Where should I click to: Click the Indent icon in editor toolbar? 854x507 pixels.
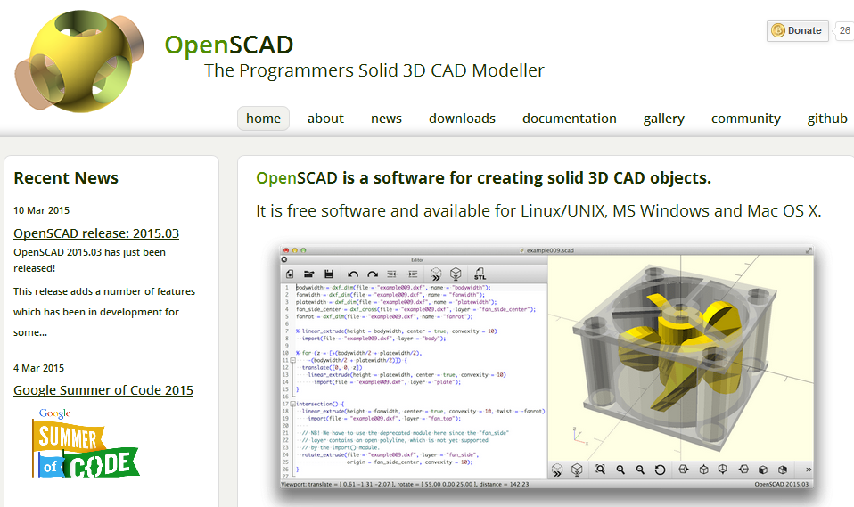coord(413,274)
